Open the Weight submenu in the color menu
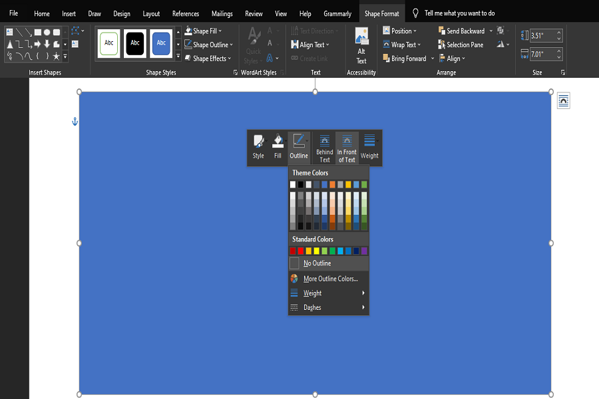This screenshot has width=599, height=399. 313,293
